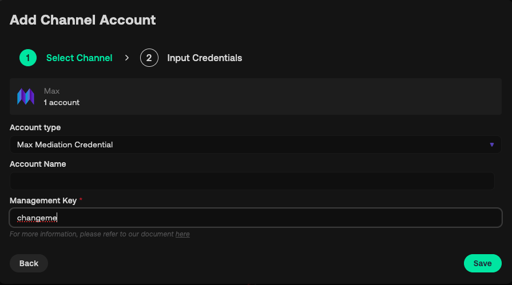Click the Account type label

point(35,127)
